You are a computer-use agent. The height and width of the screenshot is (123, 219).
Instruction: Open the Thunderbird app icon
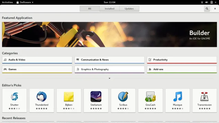(x=41, y=96)
